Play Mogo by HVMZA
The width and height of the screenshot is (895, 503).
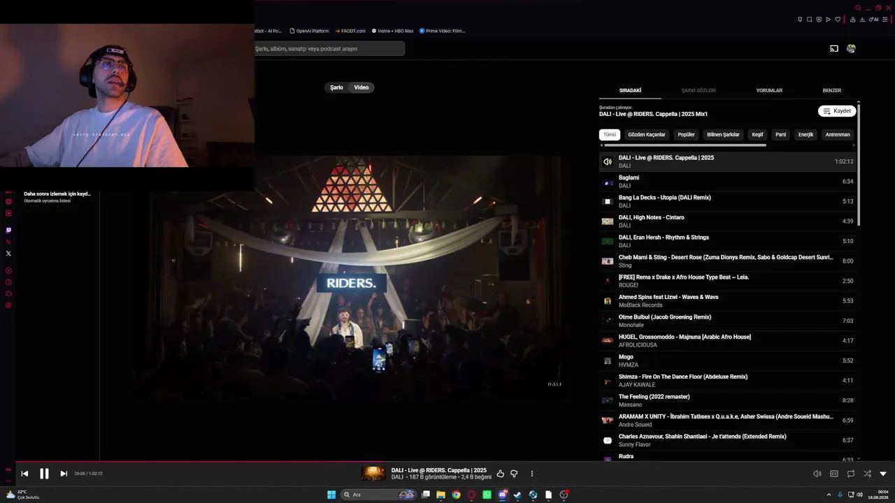(727, 360)
